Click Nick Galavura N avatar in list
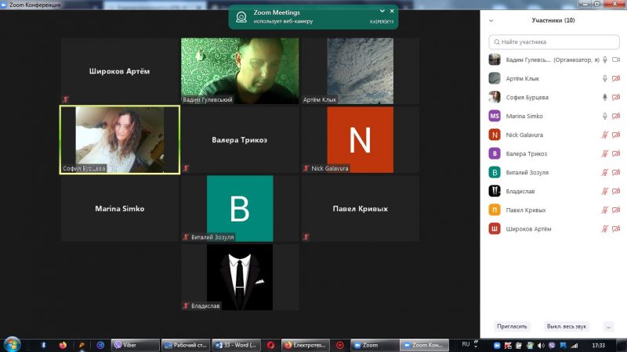The width and height of the screenshot is (627, 352). (x=495, y=135)
